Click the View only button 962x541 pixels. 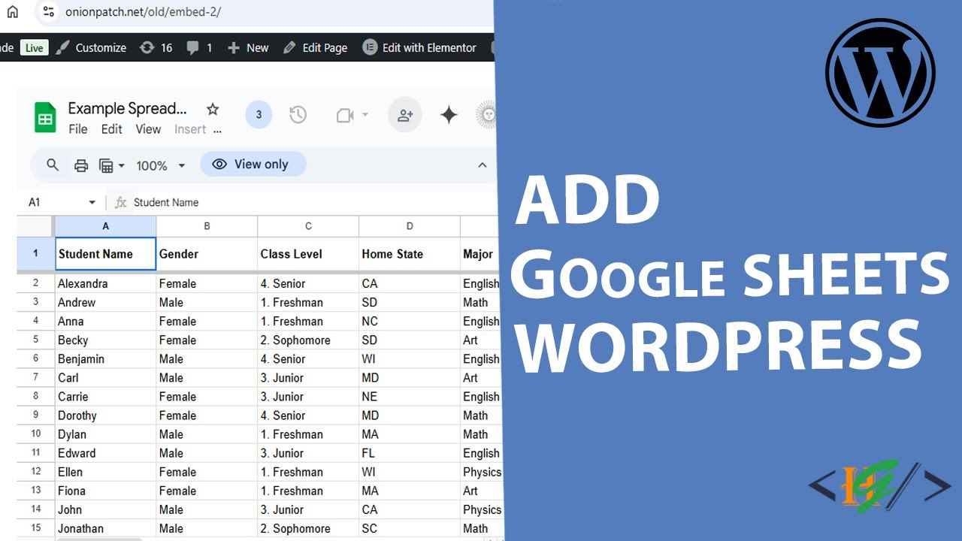[253, 165]
